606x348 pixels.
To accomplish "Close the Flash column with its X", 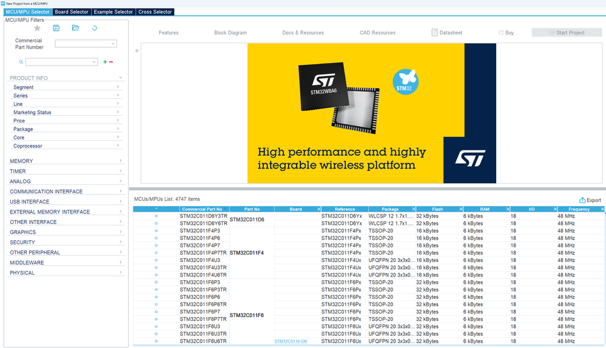I will [x=460, y=209].
